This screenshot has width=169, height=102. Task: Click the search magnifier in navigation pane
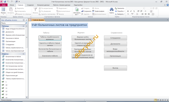[x=26, y=23]
